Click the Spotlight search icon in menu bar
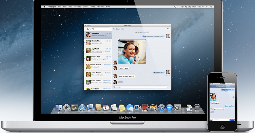This screenshot has height=133, width=255. pyautogui.click(x=207, y=6)
